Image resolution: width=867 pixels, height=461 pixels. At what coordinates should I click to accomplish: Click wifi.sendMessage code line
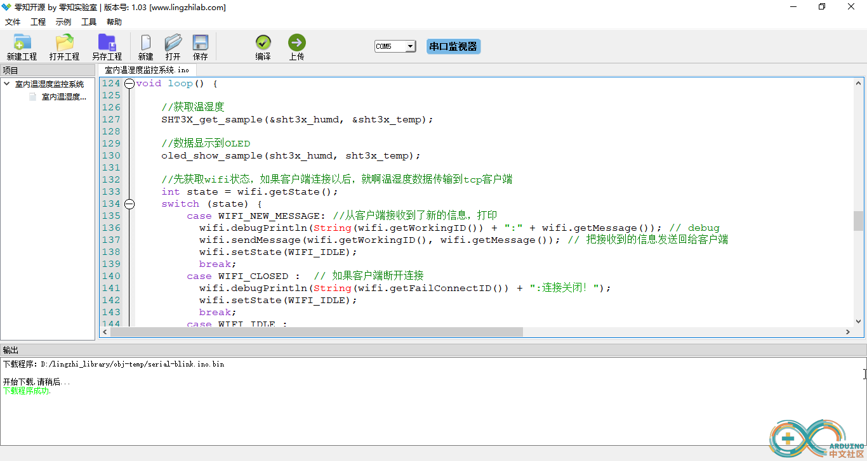pyautogui.click(x=463, y=240)
